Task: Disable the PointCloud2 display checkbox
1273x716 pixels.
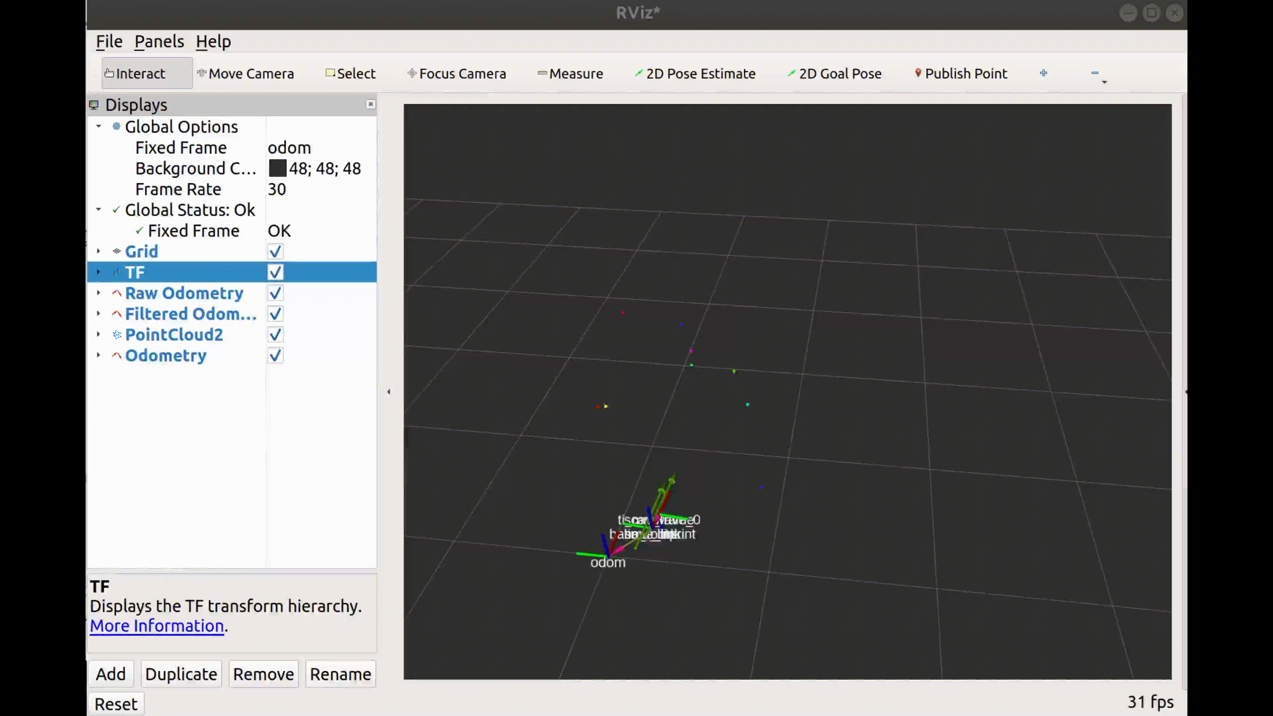Action: point(275,335)
